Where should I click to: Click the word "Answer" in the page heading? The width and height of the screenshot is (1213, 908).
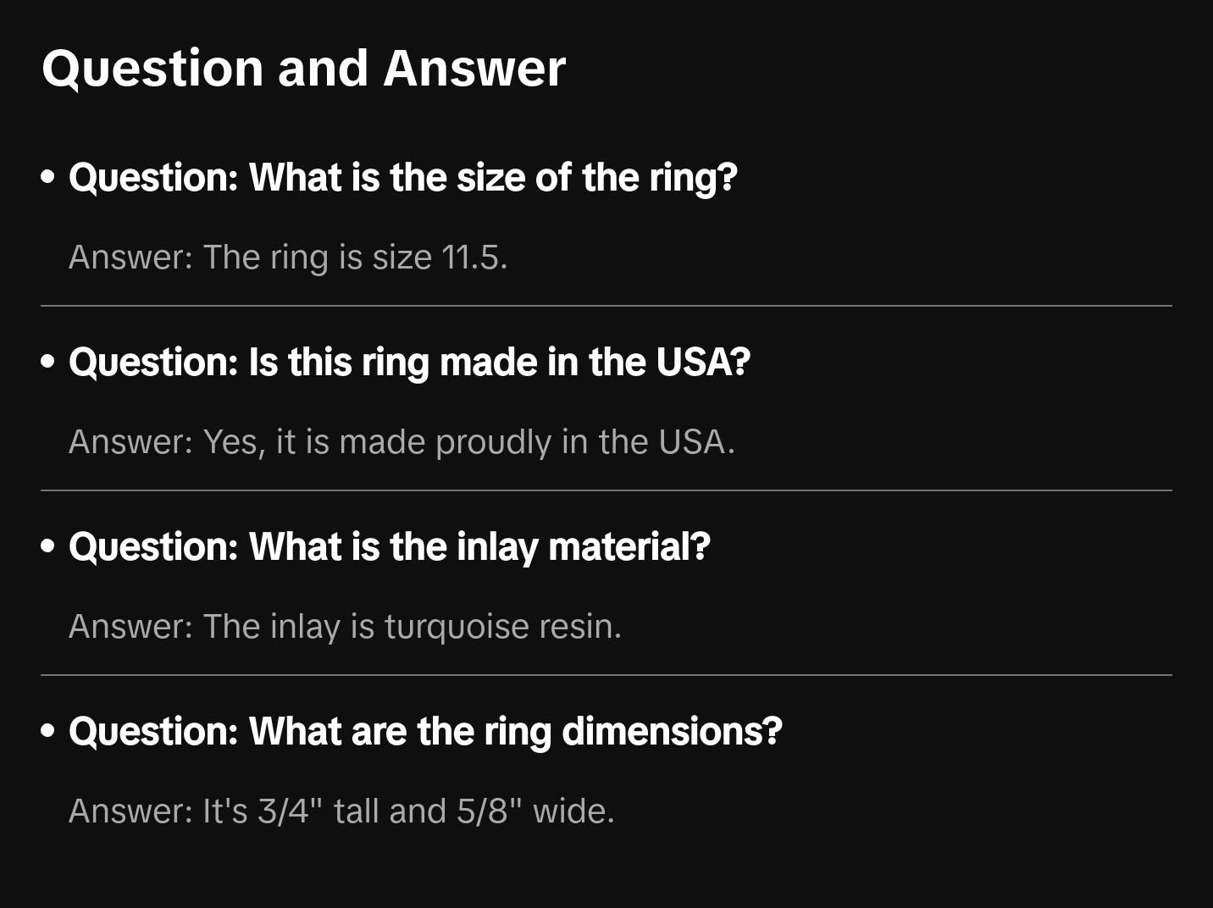pos(474,68)
